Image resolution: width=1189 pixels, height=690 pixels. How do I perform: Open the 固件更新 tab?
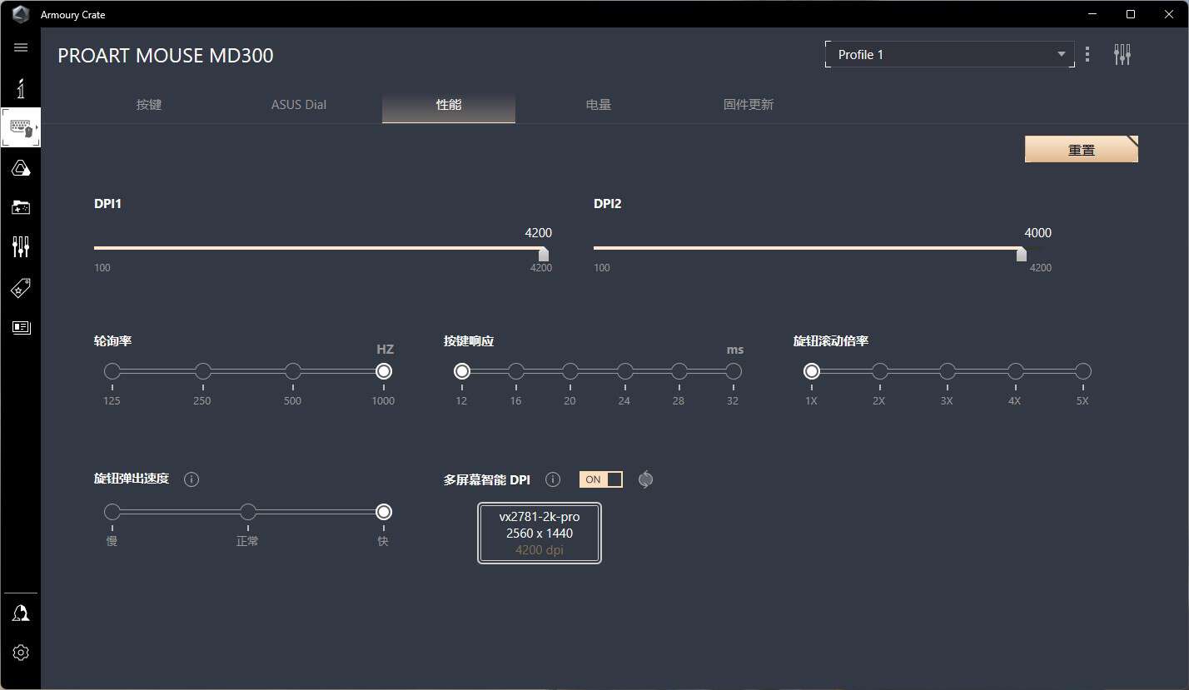(x=749, y=105)
